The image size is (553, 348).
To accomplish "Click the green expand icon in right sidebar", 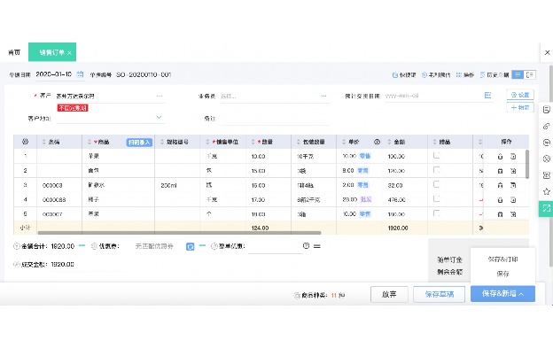I will (546, 208).
